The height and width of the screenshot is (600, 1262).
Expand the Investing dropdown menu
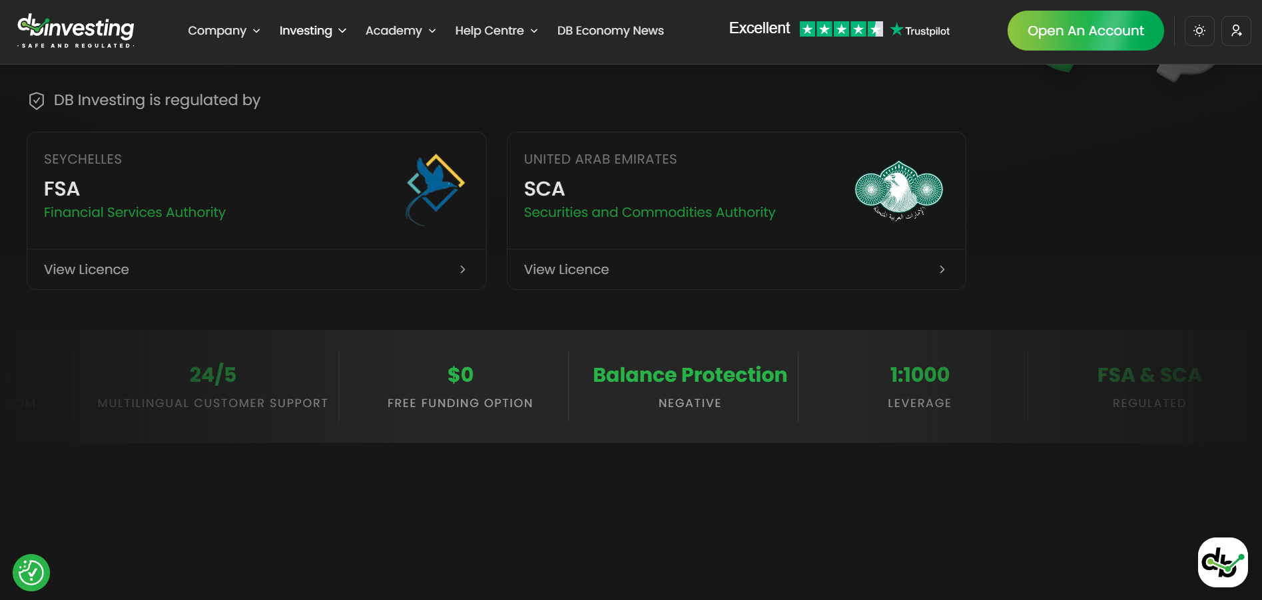tap(312, 31)
